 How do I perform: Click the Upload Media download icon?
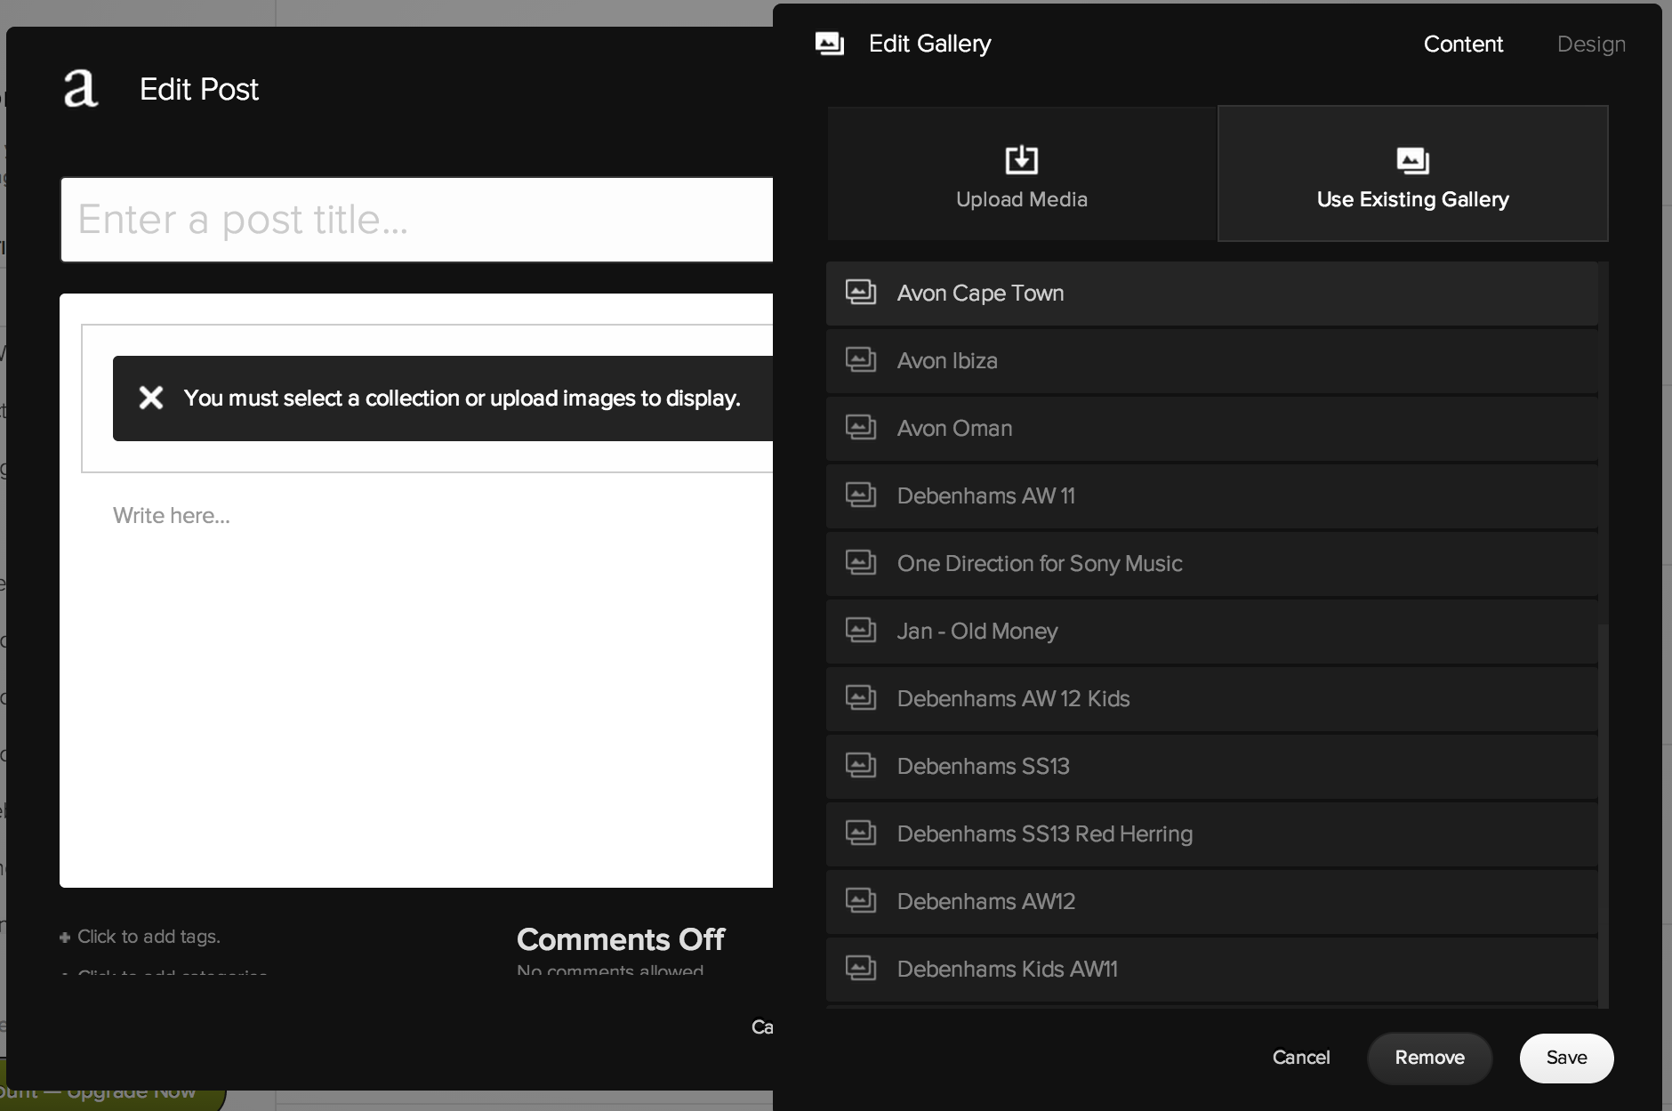(x=1021, y=160)
